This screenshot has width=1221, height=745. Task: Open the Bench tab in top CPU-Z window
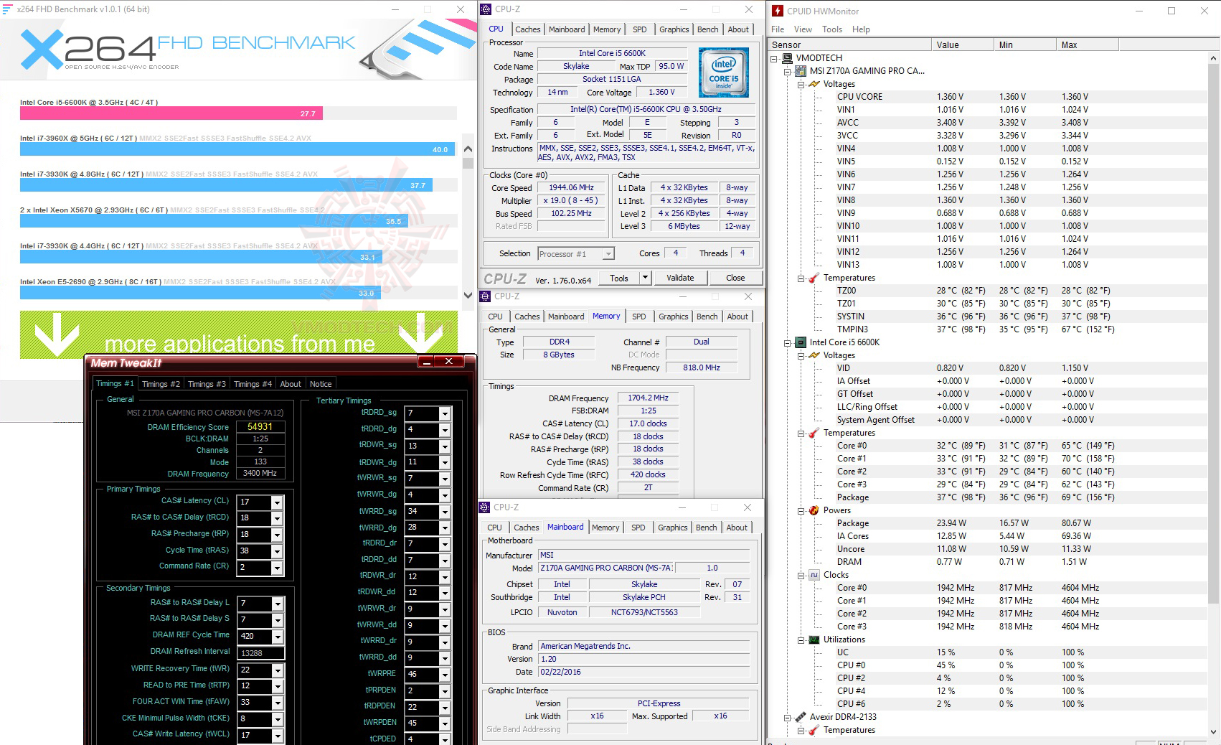click(707, 29)
